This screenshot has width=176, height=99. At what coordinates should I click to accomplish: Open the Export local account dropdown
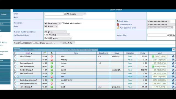46,43
